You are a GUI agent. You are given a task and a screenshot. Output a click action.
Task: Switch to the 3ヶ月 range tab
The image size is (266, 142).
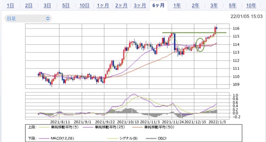click(x=140, y=6)
